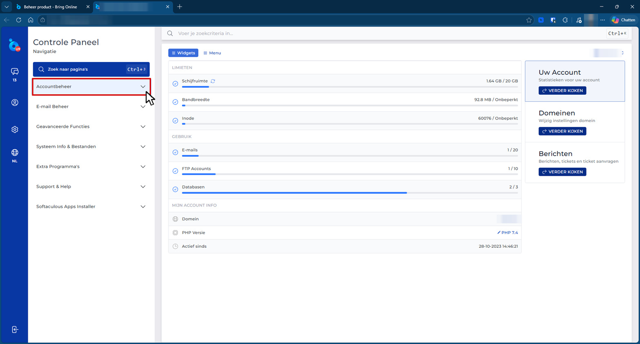The width and height of the screenshot is (640, 344).
Task: Expand the Extra Programma's section
Action: (91, 166)
